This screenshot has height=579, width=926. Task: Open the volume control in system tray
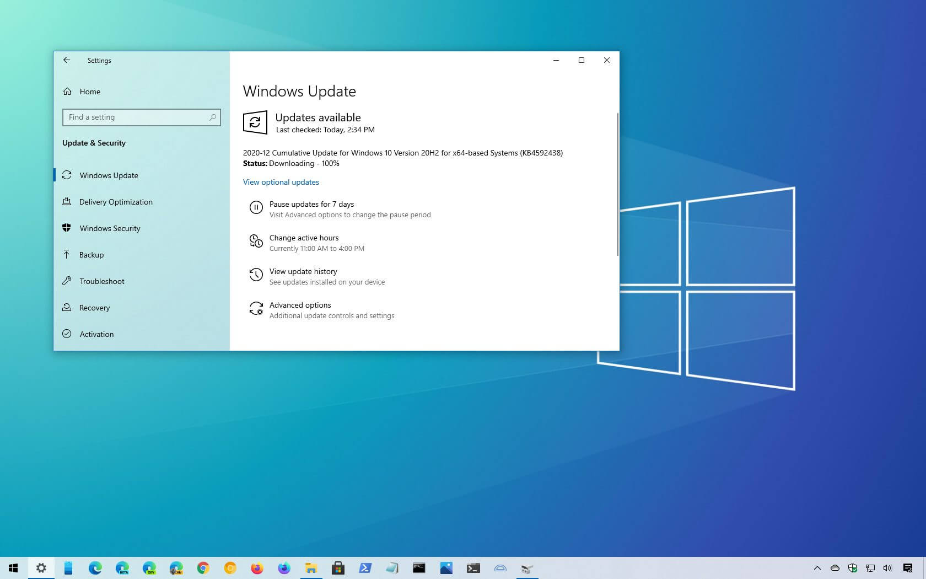click(x=887, y=568)
